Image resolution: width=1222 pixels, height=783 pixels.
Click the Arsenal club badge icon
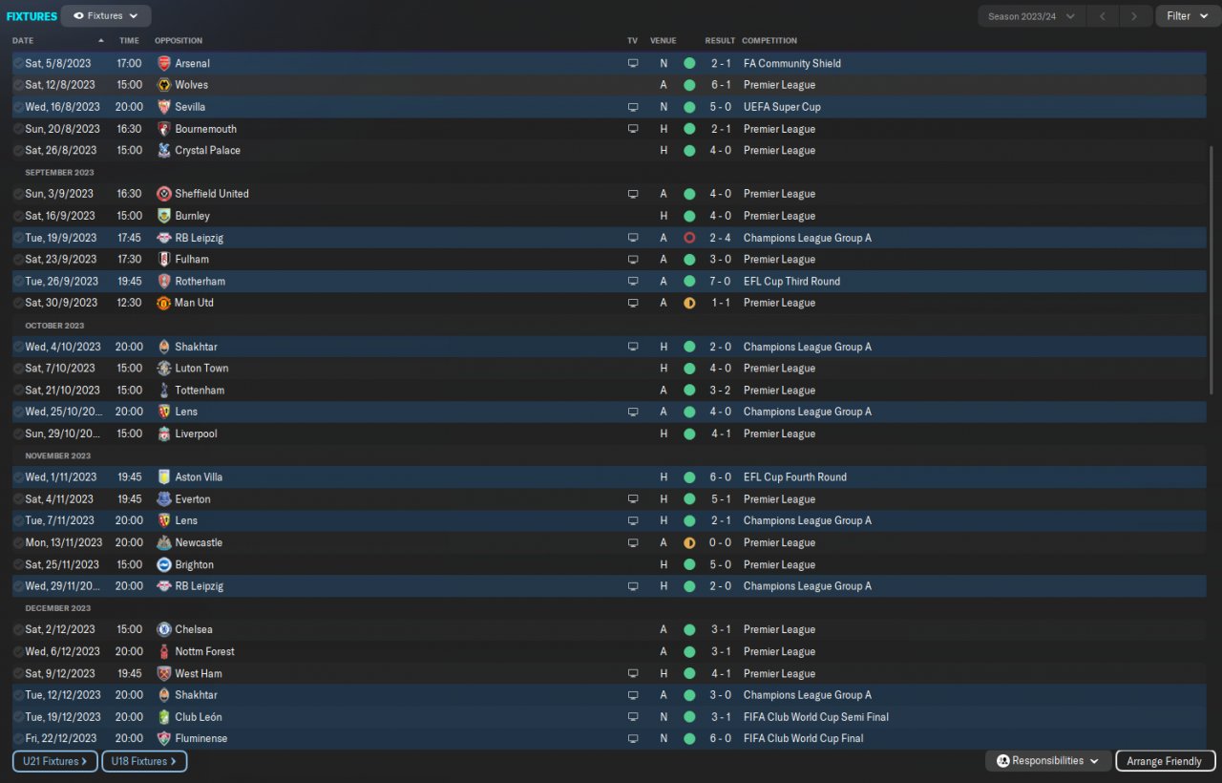(163, 63)
